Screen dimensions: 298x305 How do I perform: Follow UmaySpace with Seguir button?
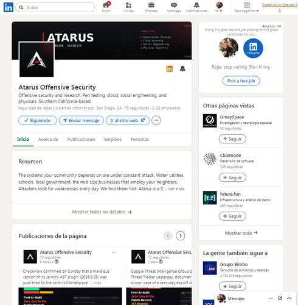[x=232, y=139]
